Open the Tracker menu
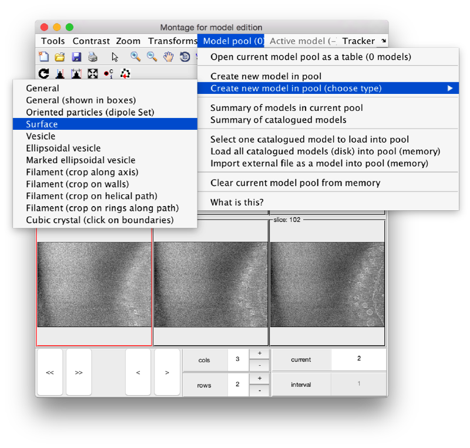 358,41
